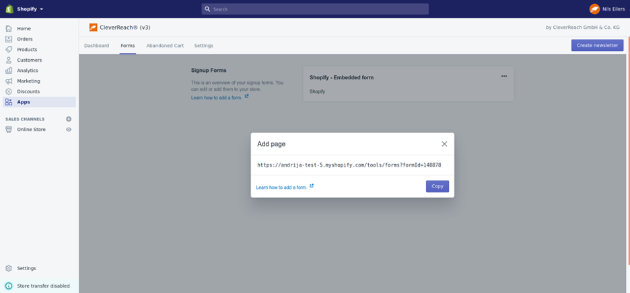
Task: Click the Online Store shop icon
Action: click(9, 129)
